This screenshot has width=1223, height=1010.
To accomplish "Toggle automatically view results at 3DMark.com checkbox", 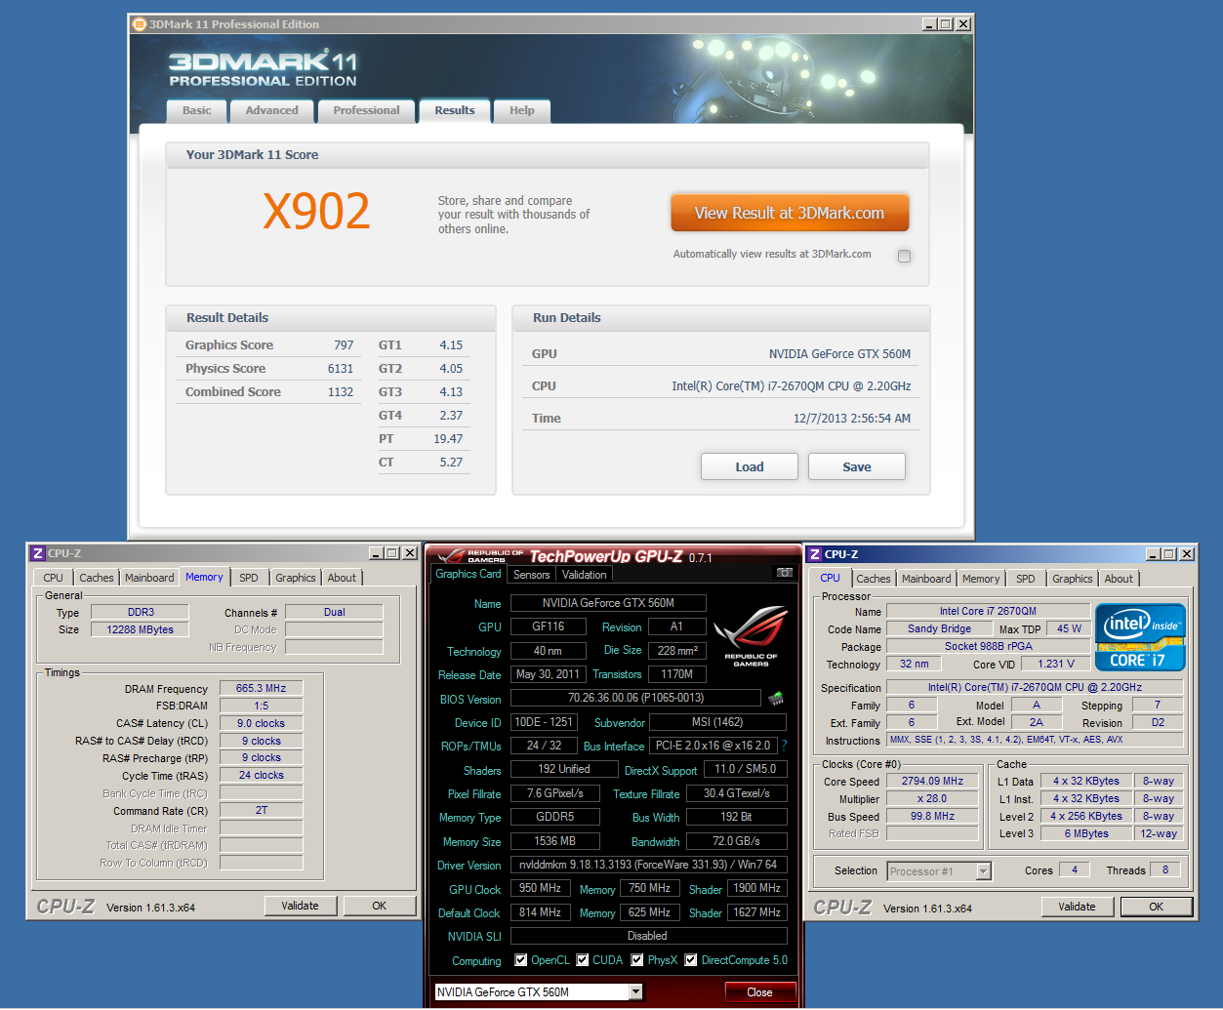I will pos(904,256).
